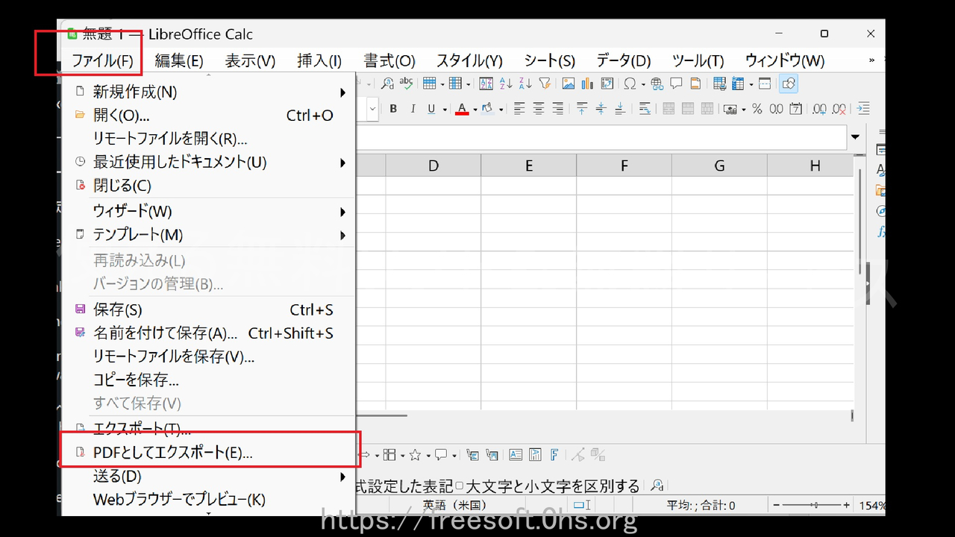Apply date format to cells
The width and height of the screenshot is (955, 537).
coord(795,108)
